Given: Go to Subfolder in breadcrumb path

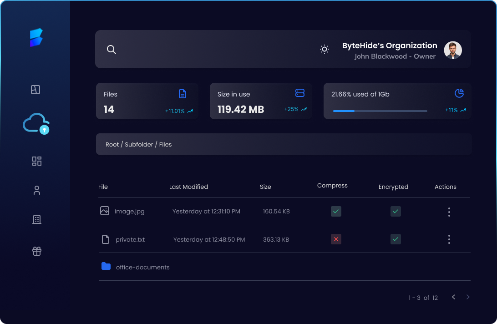Looking at the screenshot, I should click(x=139, y=144).
